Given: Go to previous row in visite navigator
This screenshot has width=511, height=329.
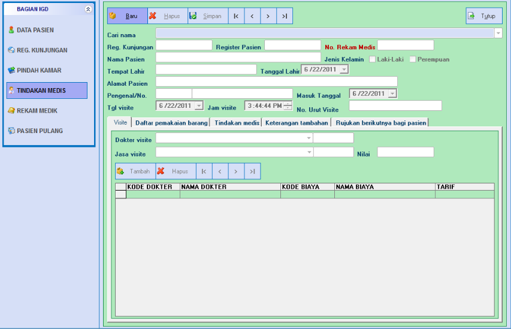Looking at the screenshot, I should pyautogui.click(x=220, y=171).
